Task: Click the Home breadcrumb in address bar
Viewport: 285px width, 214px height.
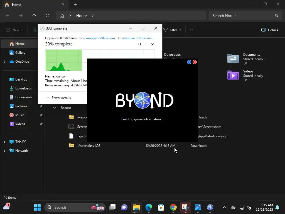Action: click(x=82, y=16)
